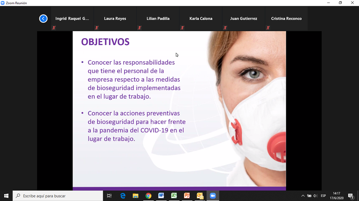Select Karla Calona participant tile
Image resolution: width=359 pixels, height=201 pixels.
tap(201, 19)
